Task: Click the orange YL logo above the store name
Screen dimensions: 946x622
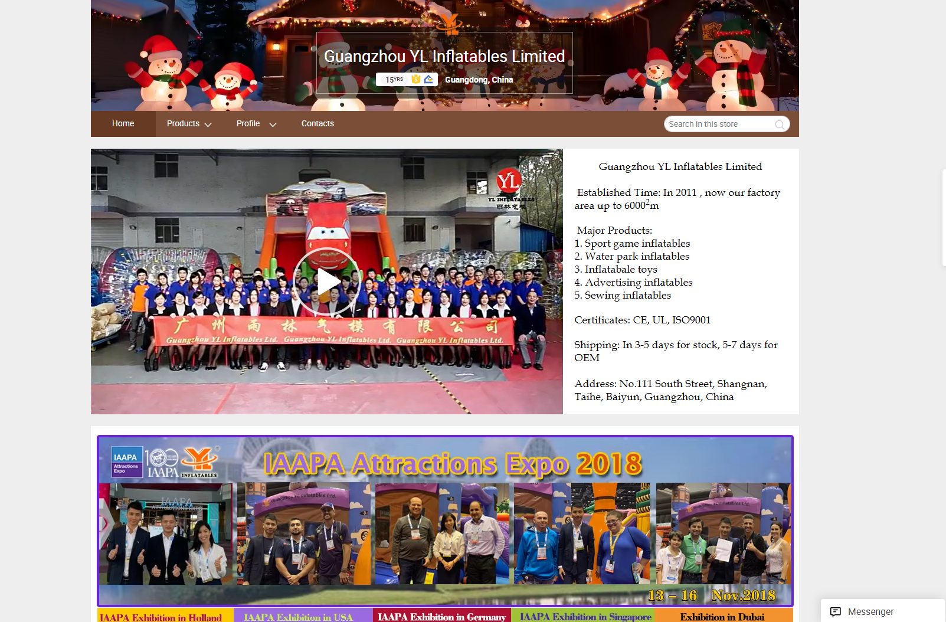Action: coord(450,24)
